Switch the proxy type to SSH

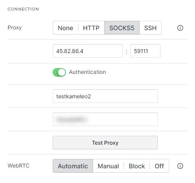pyautogui.click(x=150, y=28)
